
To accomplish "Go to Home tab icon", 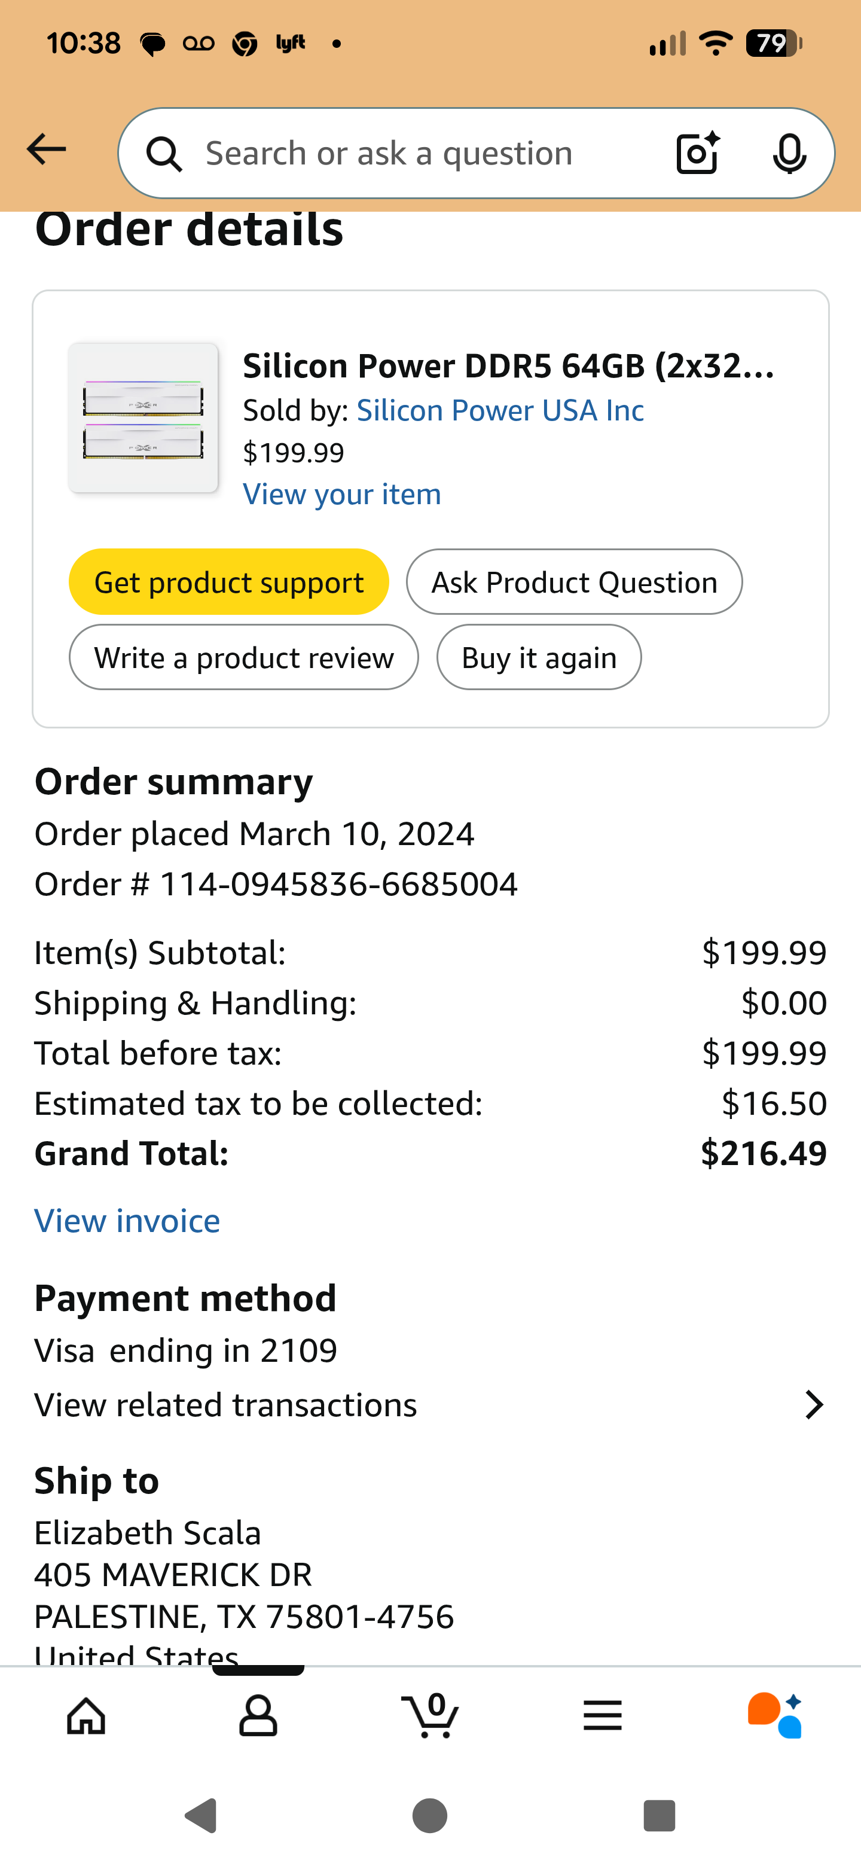I will pos(86,1715).
